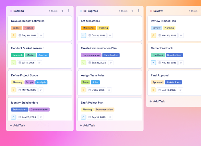Open description icon on Gather Feedback card
201x146 pixels.
pyautogui.click(x=181, y=63)
